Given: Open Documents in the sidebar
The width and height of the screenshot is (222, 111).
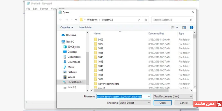Looking at the screenshot, I should (72, 57).
